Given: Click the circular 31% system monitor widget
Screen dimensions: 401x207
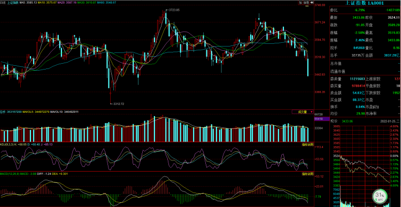Looking at the screenshot, I should (380, 196).
